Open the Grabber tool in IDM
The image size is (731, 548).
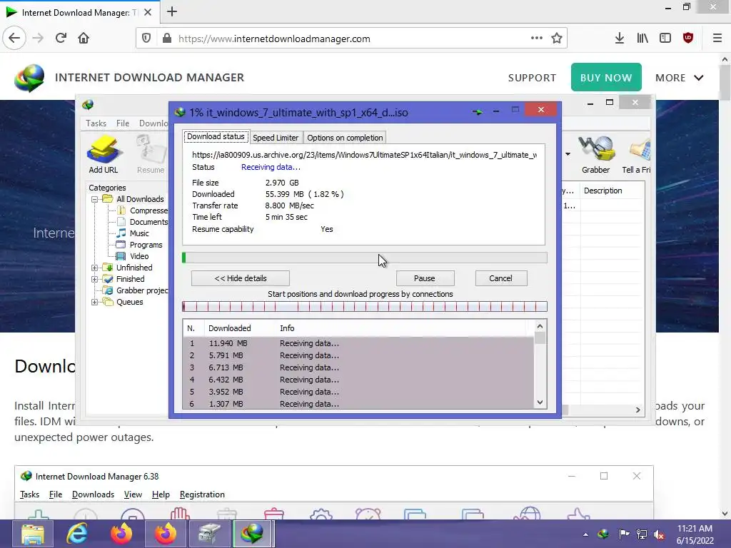pos(595,155)
